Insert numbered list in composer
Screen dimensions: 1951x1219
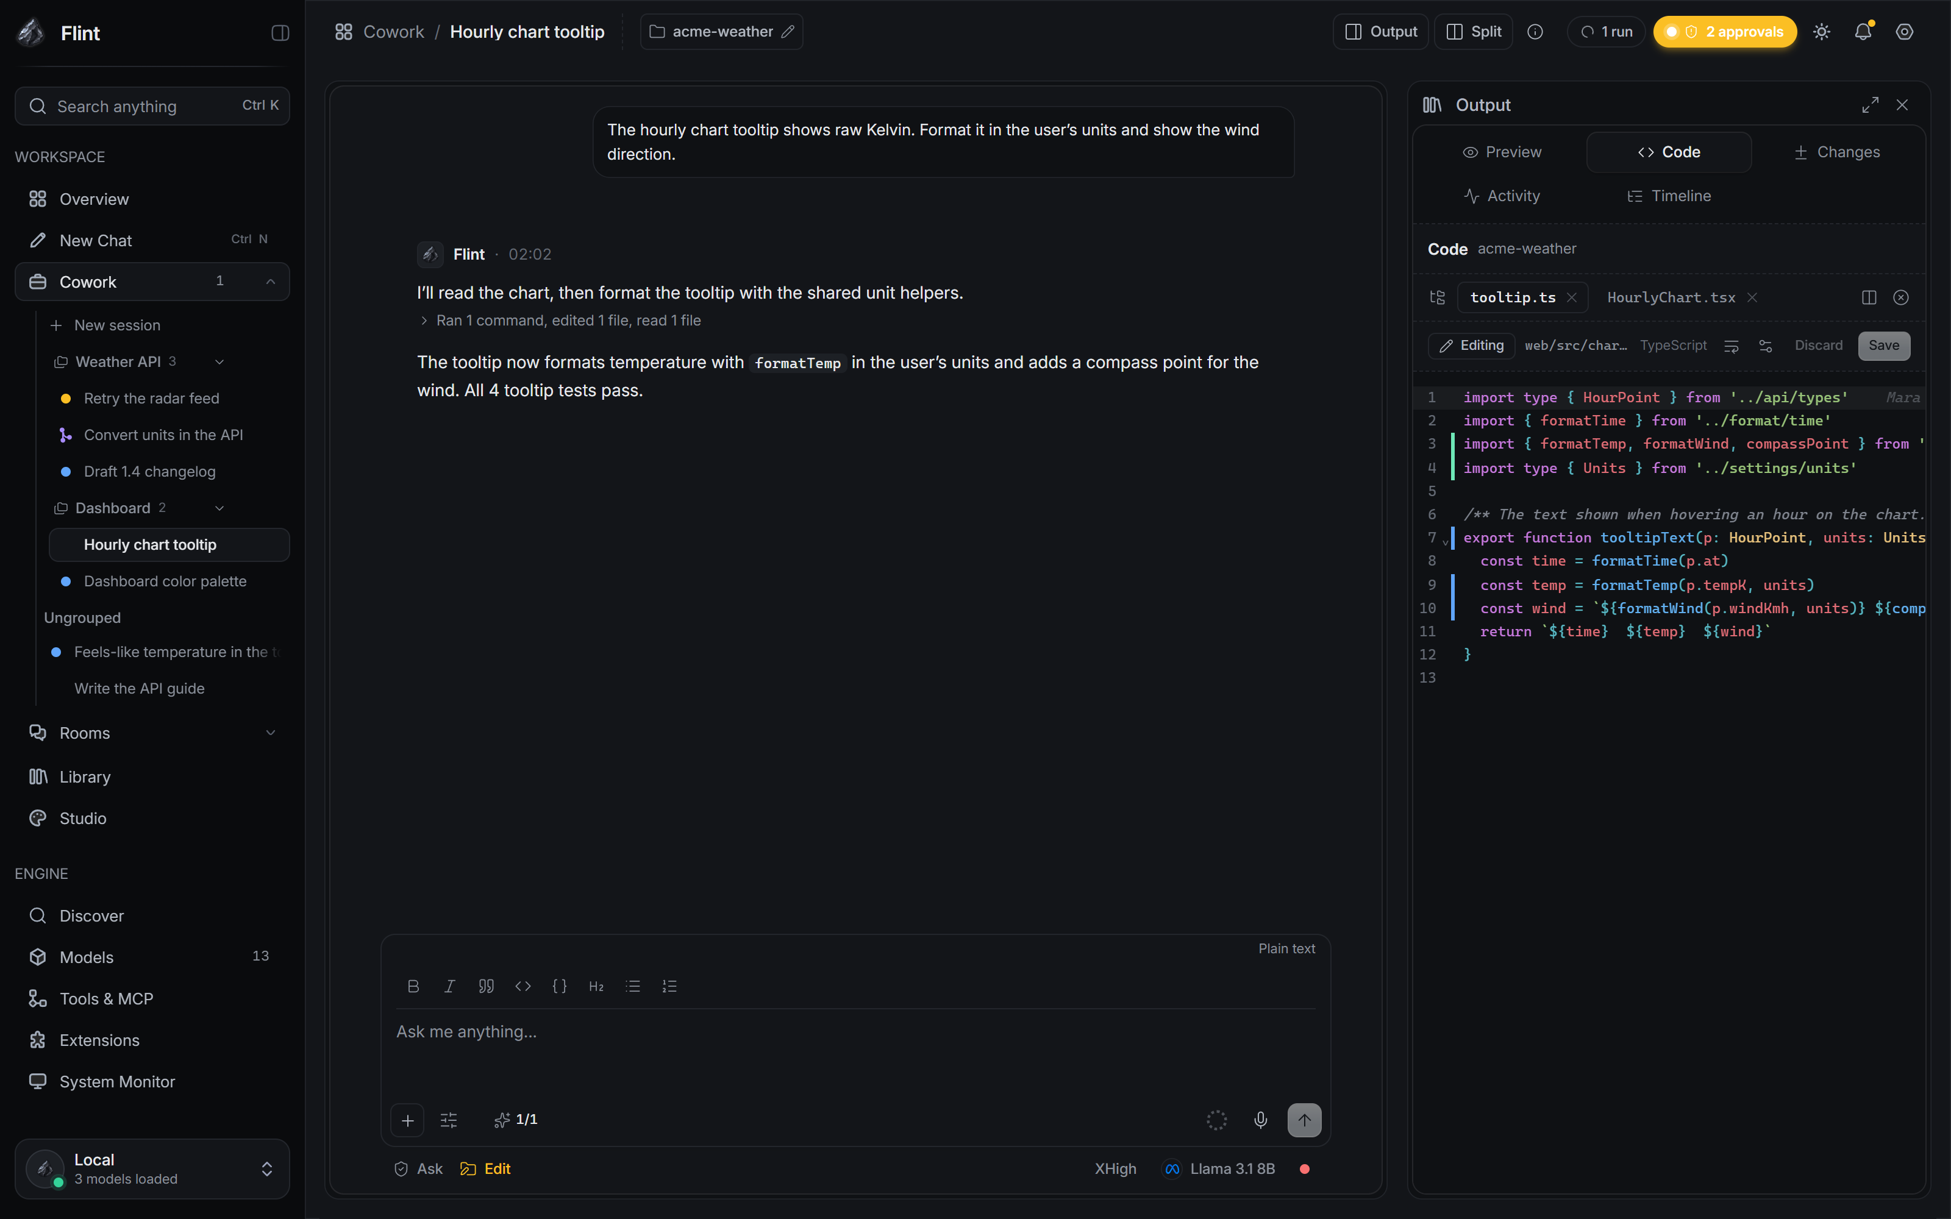pyautogui.click(x=669, y=986)
